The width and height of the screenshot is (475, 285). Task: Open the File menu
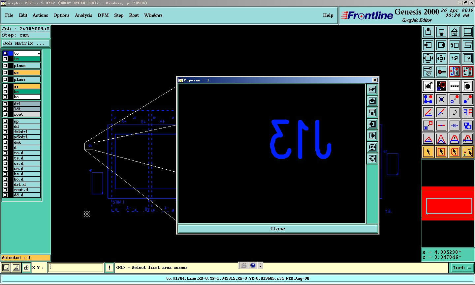9,15
